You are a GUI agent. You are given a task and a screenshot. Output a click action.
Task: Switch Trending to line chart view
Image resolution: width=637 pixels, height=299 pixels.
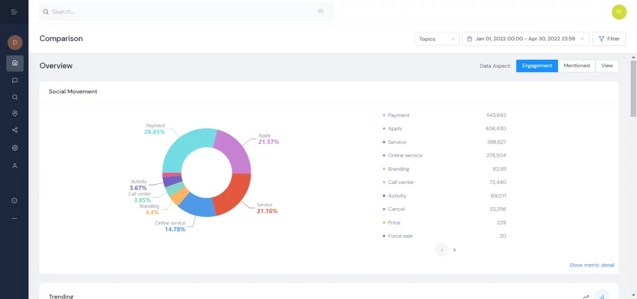pos(585,297)
